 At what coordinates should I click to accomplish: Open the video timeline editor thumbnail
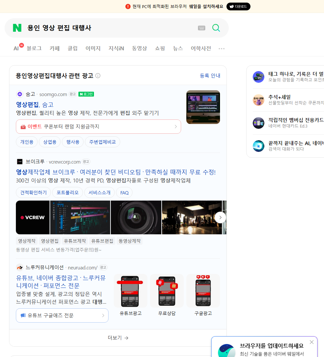80,217
